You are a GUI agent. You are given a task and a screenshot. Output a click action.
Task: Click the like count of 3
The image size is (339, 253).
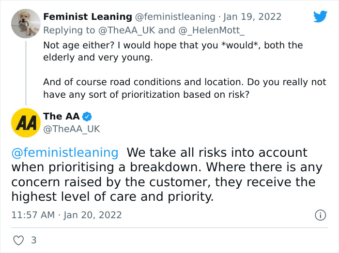(33, 240)
